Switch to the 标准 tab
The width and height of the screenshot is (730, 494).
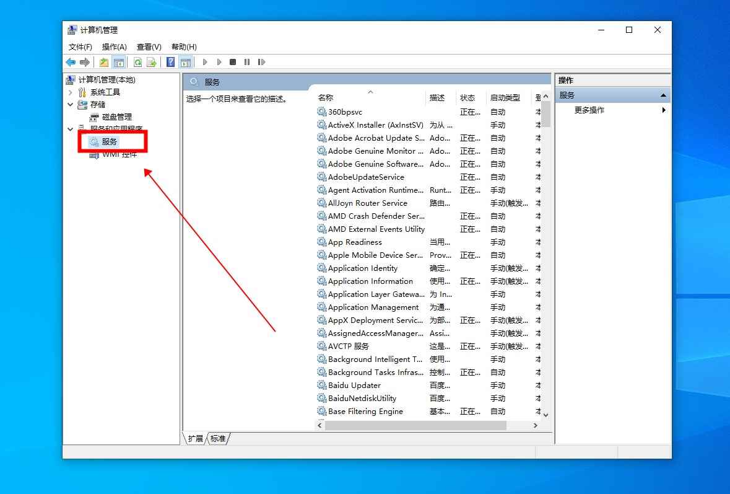218,439
